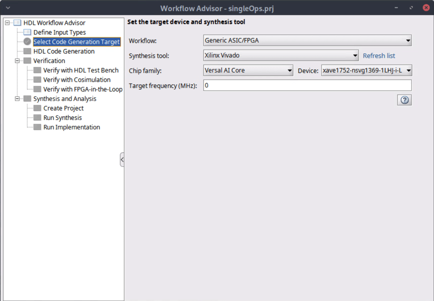Click the Define Input Types step icon
The height and width of the screenshot is (301, 434).
[27, 32]
